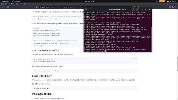178x100 pixels.
Task: Open the power menu icon
Action: point(175,1)
